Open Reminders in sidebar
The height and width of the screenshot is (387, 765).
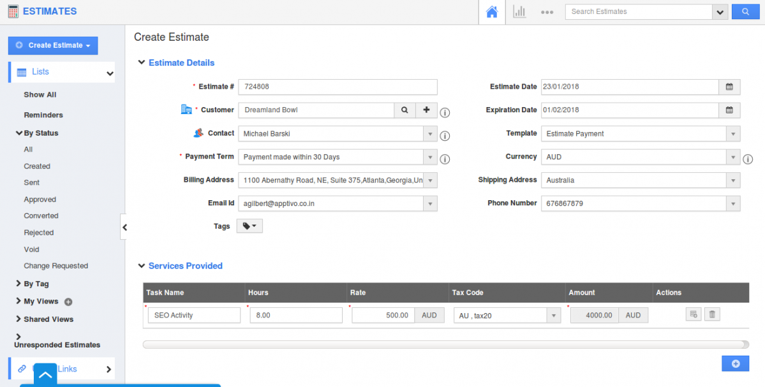coord(43,115)
